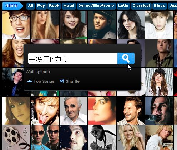Open the man with glasses and open mouth thumbnail
The width and height of the screenshot is (177, 150).
pos(16,25)
